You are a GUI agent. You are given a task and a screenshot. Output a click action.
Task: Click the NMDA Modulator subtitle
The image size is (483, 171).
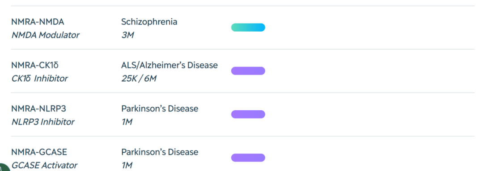pos(45,35)
